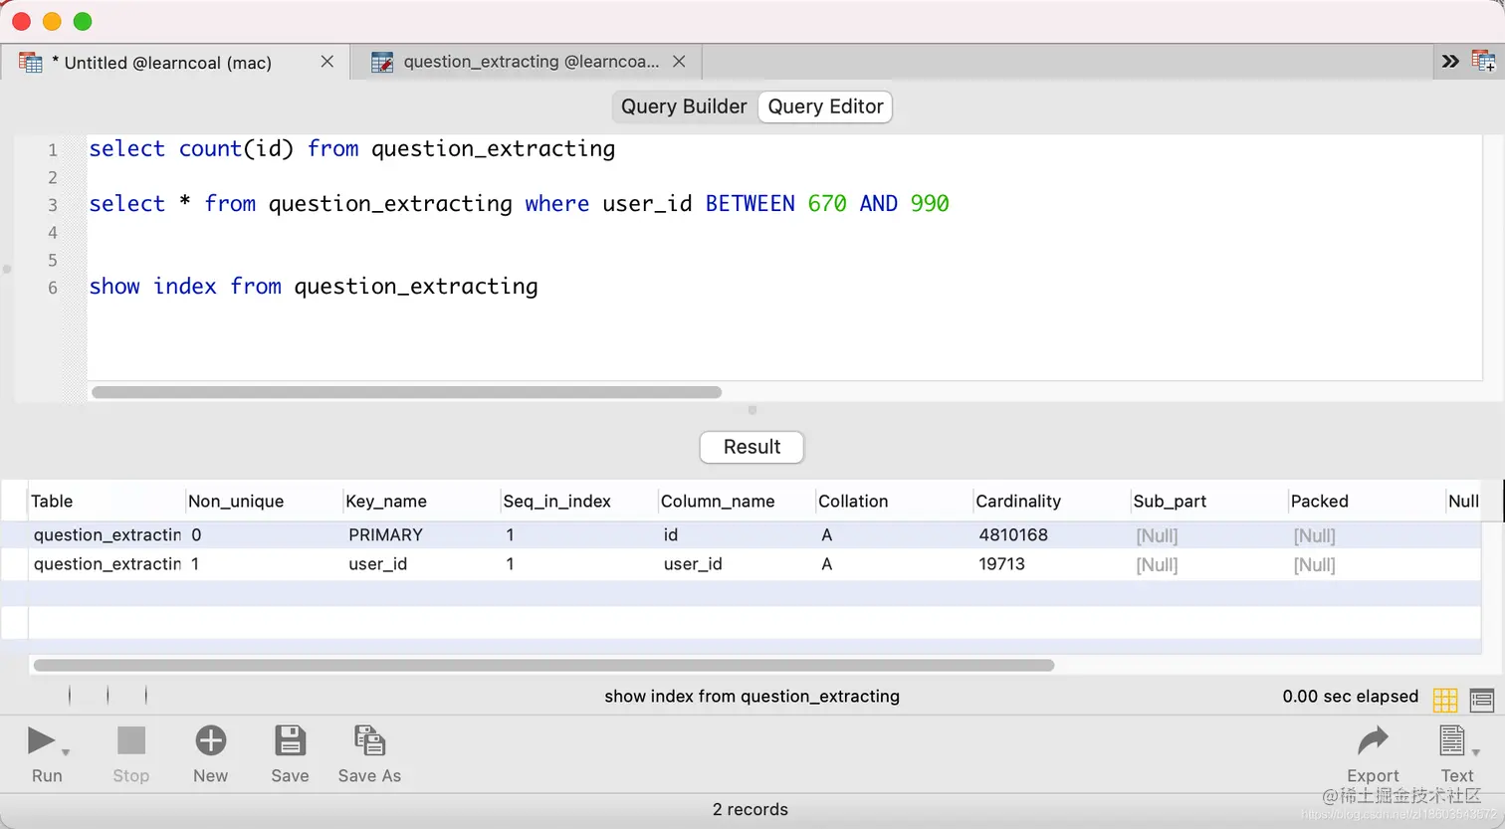
Task: Click the query editor horizontal scrollbar
Action: click(406, 392)
